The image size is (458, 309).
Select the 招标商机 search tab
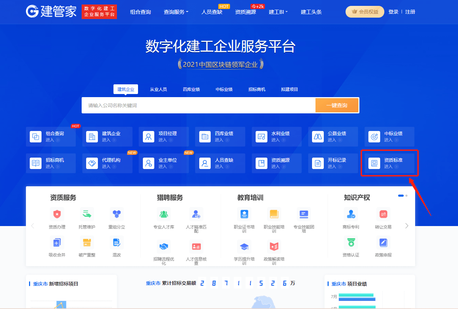click(257, 90)
